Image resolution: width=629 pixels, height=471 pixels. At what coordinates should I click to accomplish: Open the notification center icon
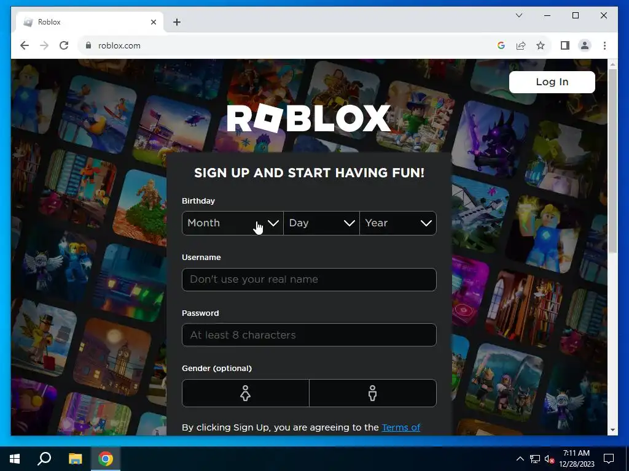pyautogui.click(x=609, y=459)
